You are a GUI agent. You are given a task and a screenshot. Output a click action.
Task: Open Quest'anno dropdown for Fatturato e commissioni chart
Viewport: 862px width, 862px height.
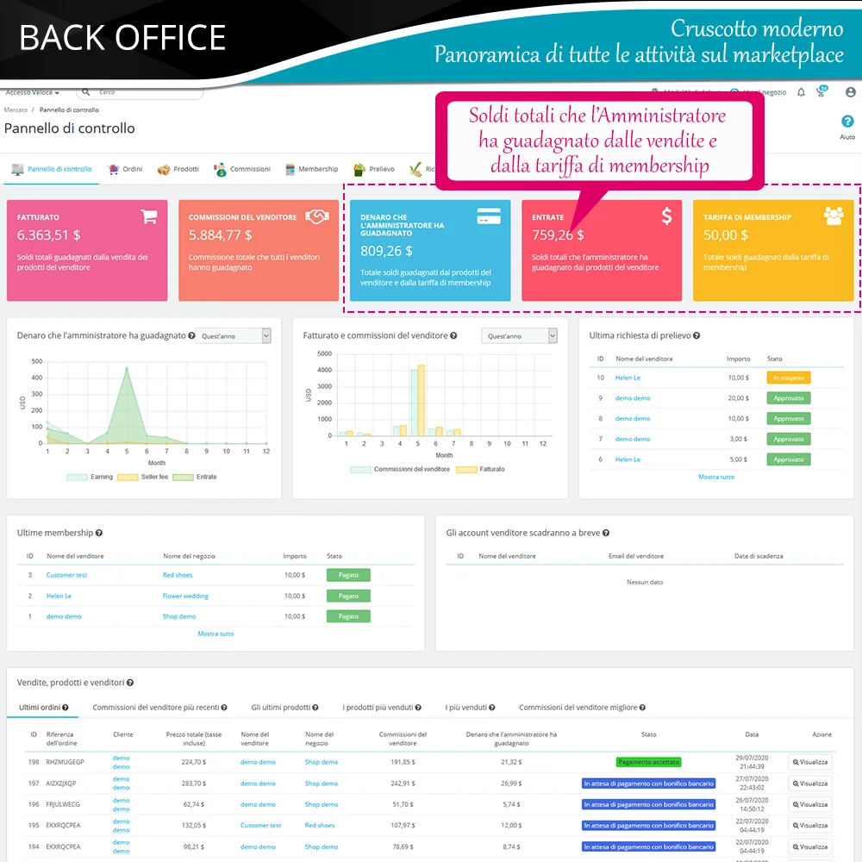click(519, 336)
